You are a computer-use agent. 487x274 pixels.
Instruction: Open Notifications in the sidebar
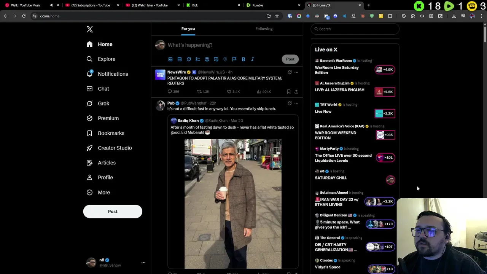pos(107,74)
